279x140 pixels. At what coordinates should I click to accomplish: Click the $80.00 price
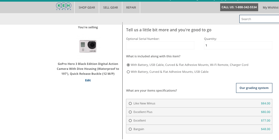click(x=265, y=112)
